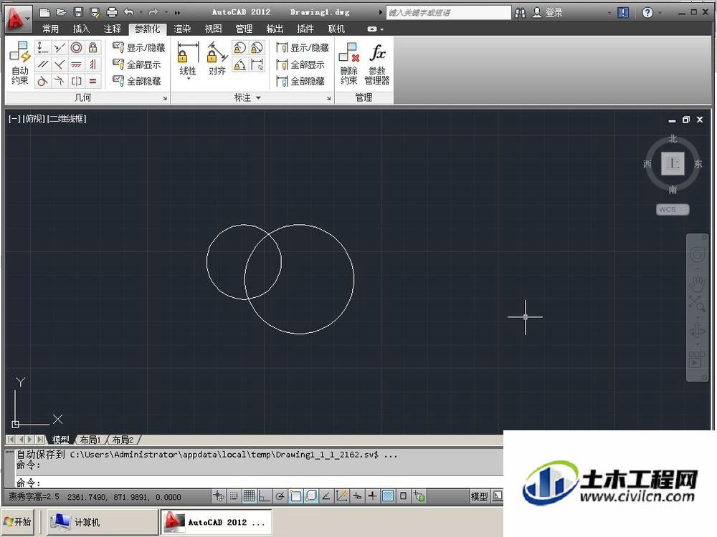Open the application menu red A button

click(17, 19)
